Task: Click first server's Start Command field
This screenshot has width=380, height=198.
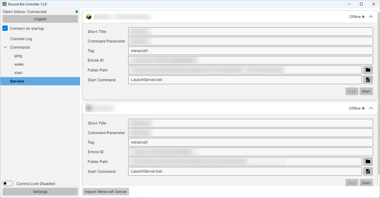Action: click(x=245, y=80)
